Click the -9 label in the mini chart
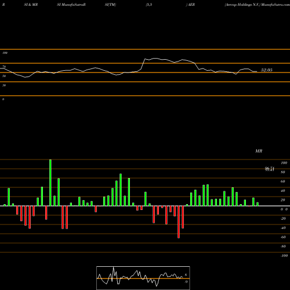290x290 pixels. 186,282
